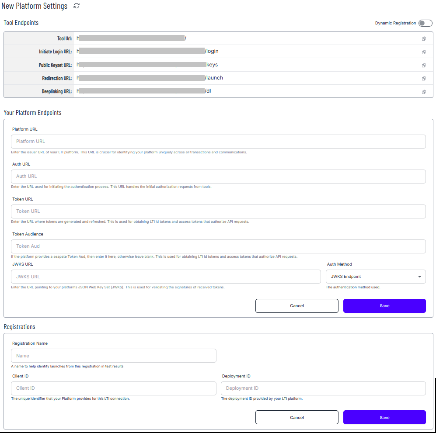
Task: Select the Token Aud input field
Action: 217,246
